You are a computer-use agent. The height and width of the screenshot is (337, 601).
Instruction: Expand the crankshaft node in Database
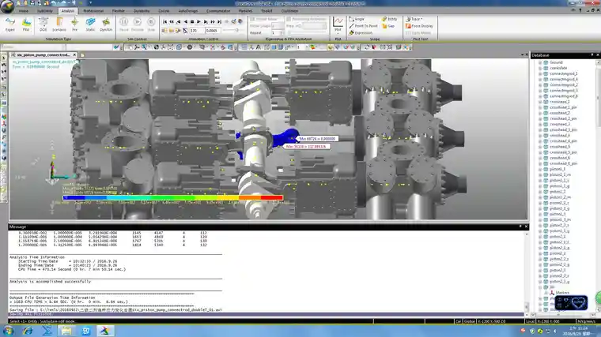pyautogui.click(x=540, y=68)
